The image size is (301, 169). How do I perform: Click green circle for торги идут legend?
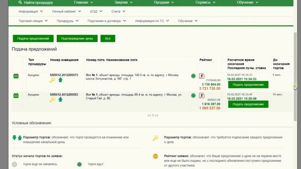pos(79,164)
